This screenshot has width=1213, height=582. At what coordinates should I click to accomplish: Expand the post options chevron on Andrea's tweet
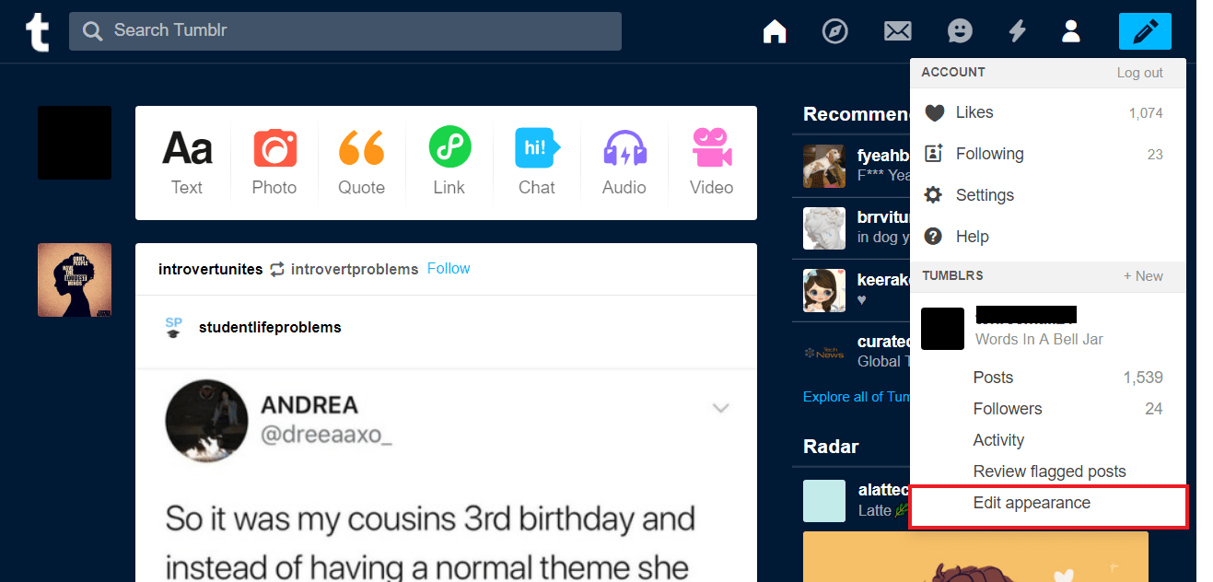[x=720, y=408]
